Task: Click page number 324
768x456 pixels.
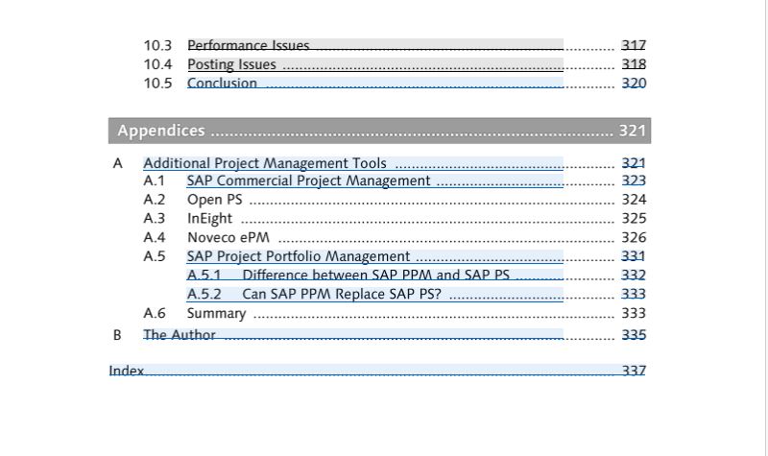Action: pos(634,200)
